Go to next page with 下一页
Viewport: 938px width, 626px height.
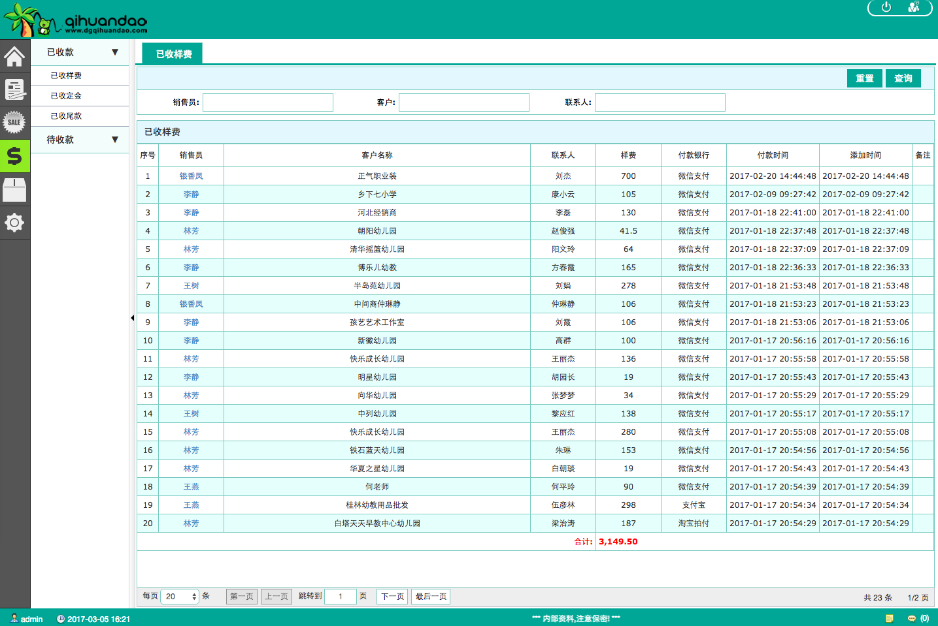(392, 597)
